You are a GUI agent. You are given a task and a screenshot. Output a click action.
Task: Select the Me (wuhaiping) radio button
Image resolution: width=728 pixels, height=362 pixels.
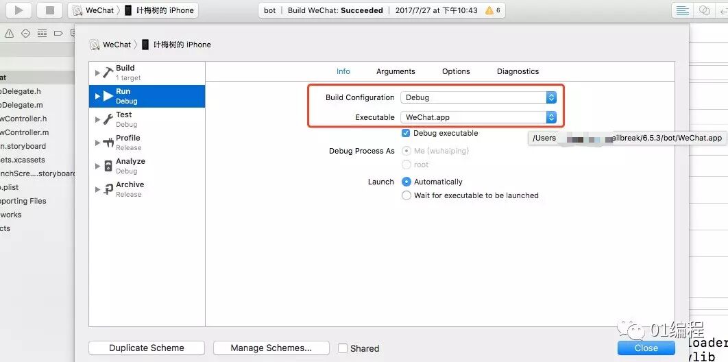407,151
